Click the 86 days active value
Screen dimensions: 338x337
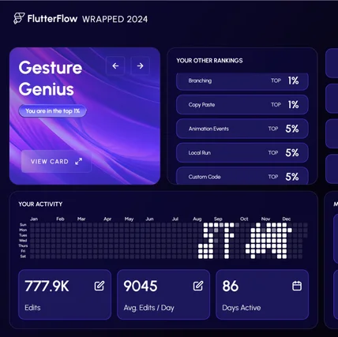click(x=231, y=286)
